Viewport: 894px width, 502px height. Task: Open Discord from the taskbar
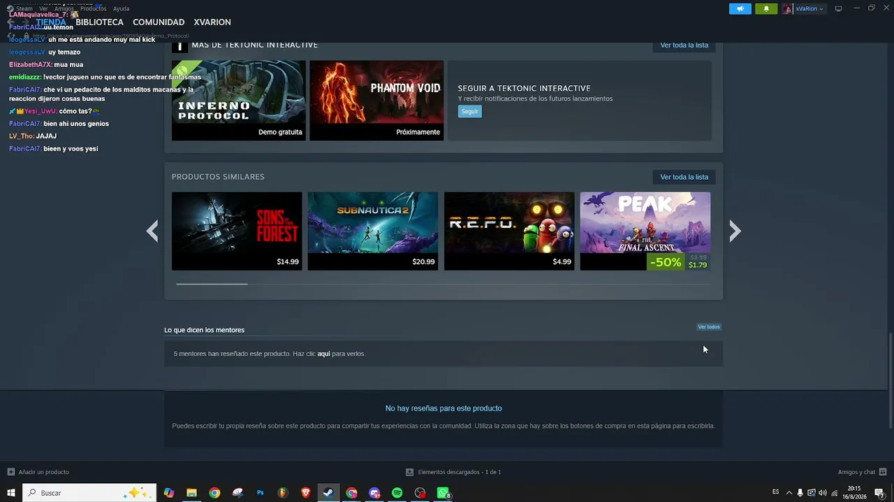[374, 493]
